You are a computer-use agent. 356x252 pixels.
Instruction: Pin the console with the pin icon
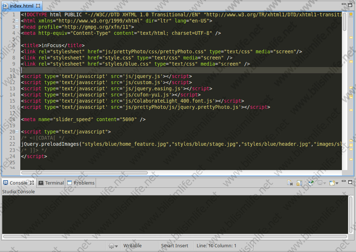tap(311, 183)
